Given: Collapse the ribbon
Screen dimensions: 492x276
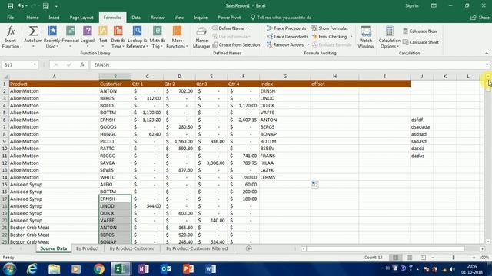Looking at the screenshot, I should 487,53.
